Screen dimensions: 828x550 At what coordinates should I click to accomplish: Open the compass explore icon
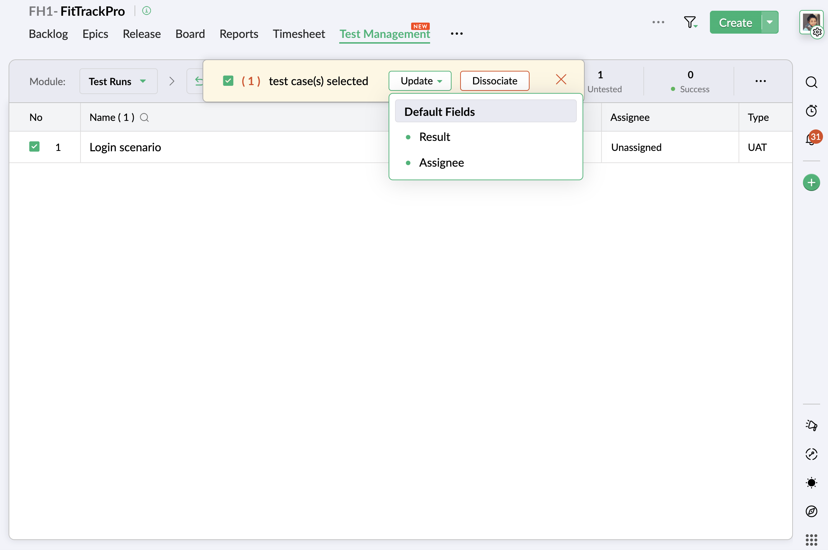(x=811, y=511)
